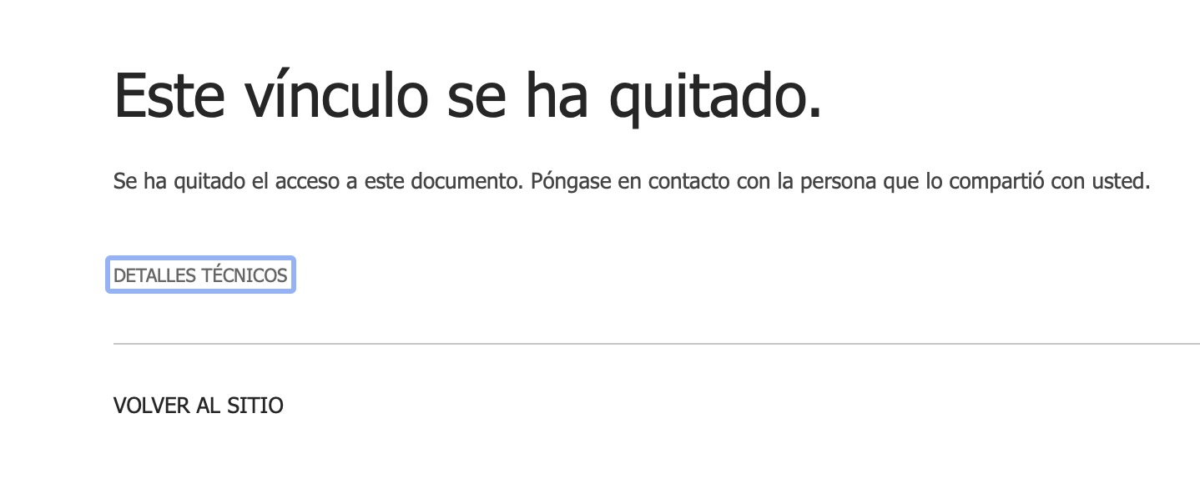This screenshot has width=1200, height=479.
Task: Click the word 'acceso' in the message
Action: (x=306, y=181)
